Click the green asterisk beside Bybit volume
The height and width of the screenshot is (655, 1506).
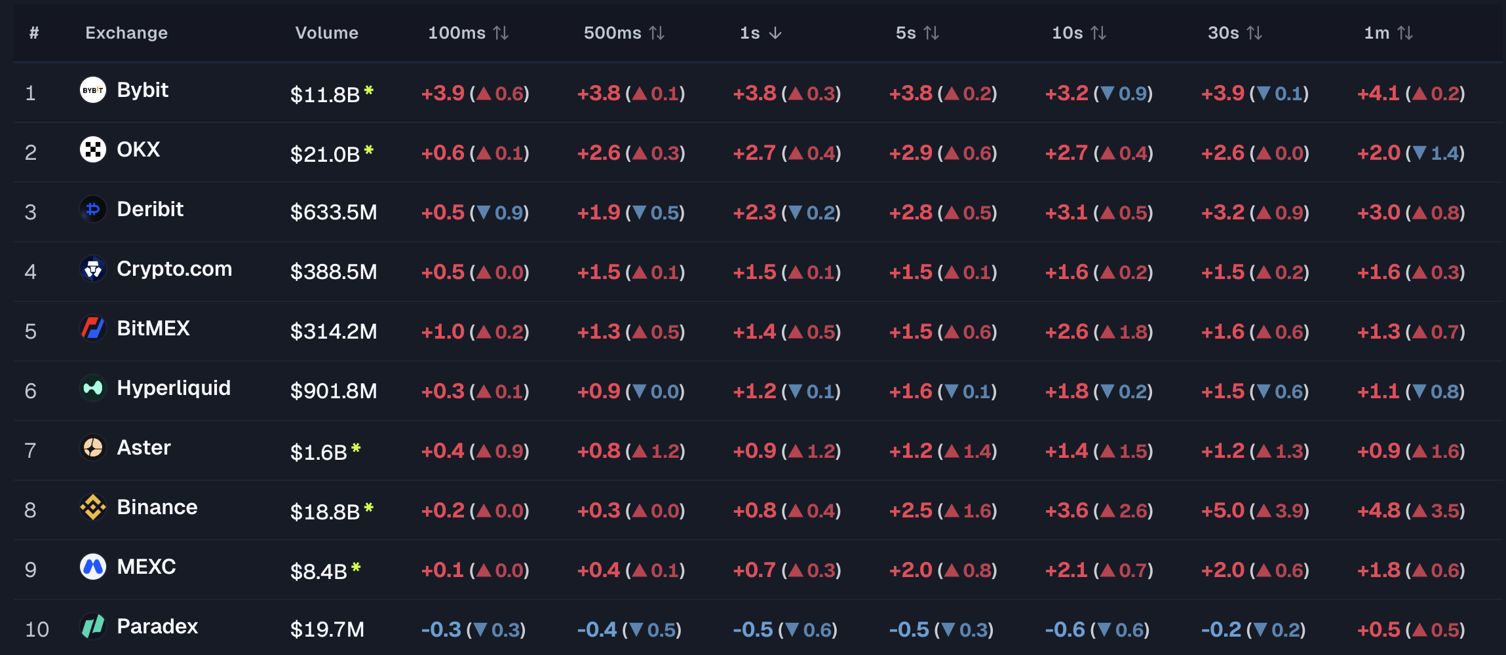(x=369, y=90)
